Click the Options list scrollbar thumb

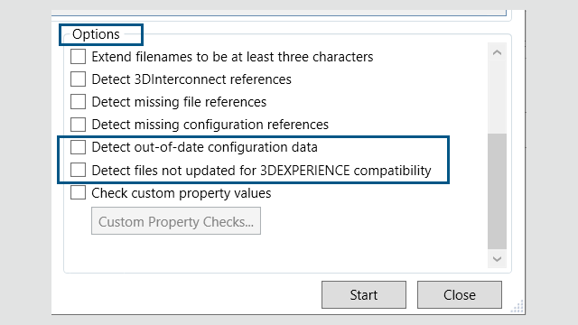tap(497, 191)
